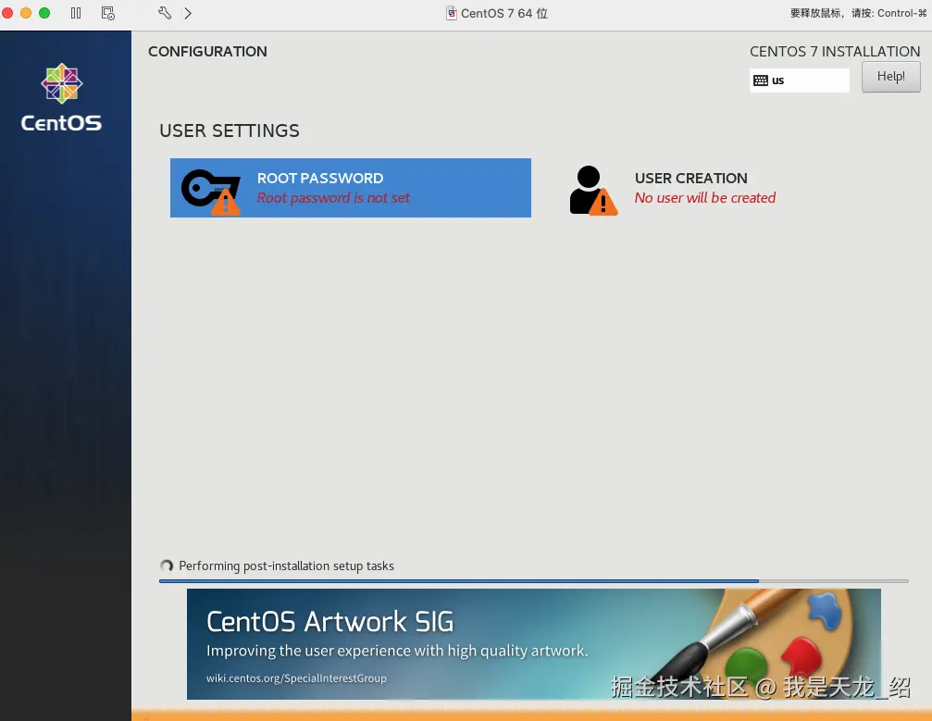This screenshot has width=932, height=721.
Task: Click the CONFIGURATION title
Action: coord(207,52)
